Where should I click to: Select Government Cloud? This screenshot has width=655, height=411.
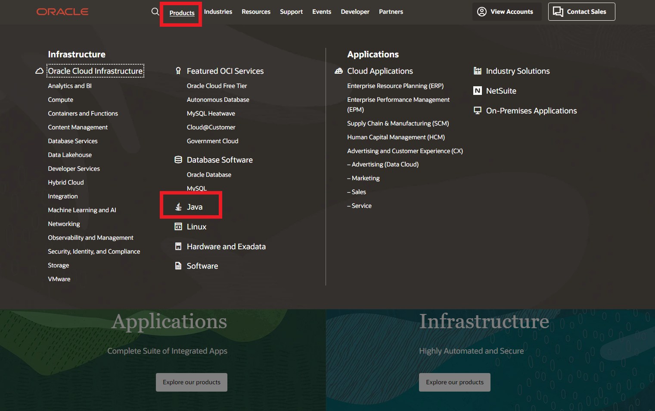click(x=213, y=141)
